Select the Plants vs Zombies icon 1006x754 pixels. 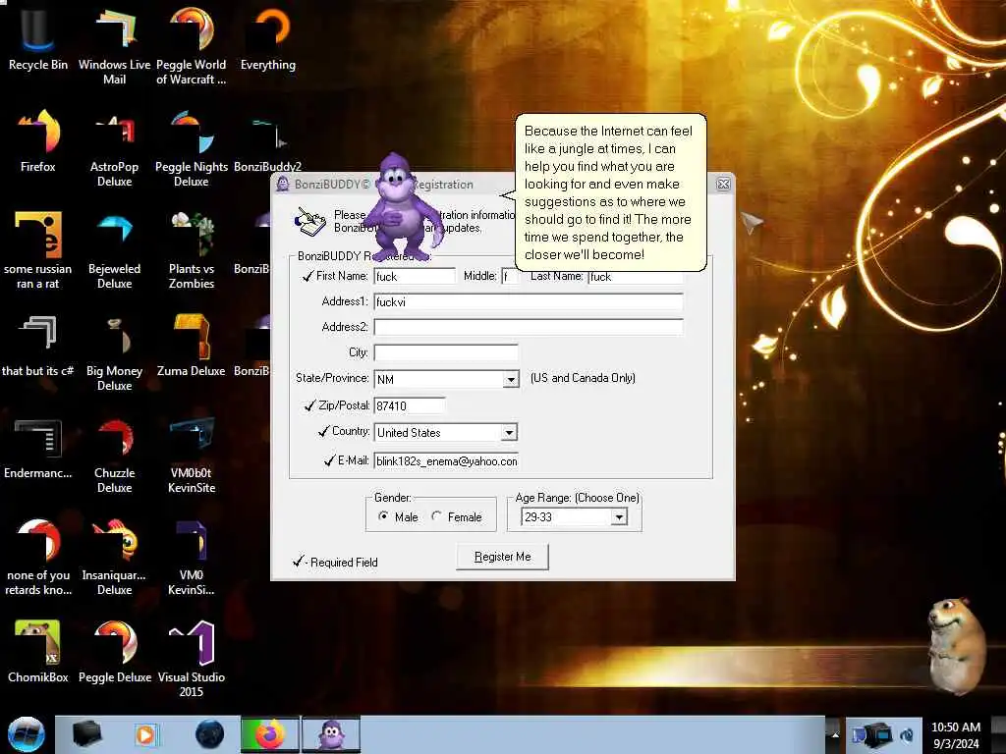[192, 250]
